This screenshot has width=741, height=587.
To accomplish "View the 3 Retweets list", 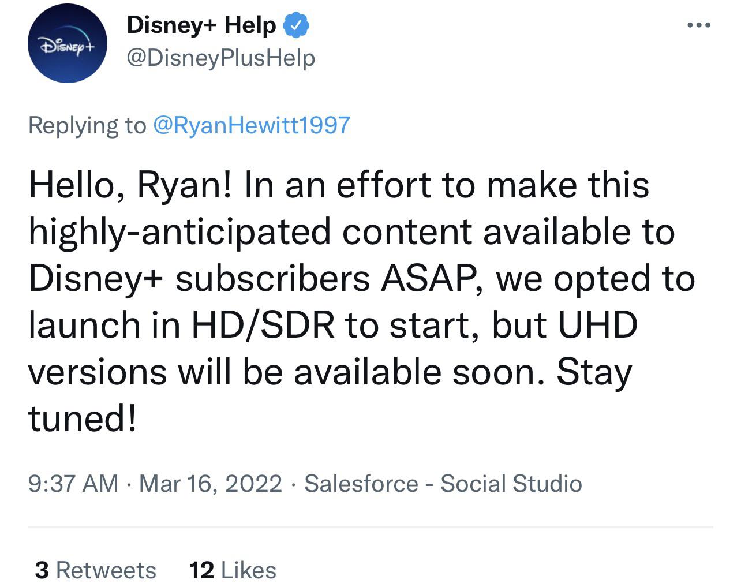I will (x=95, y=570).
